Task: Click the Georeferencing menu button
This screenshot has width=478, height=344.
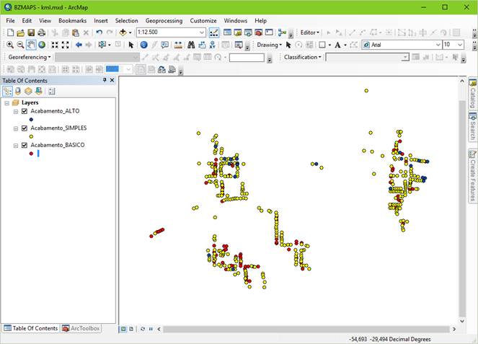Action: click(29, 57)
